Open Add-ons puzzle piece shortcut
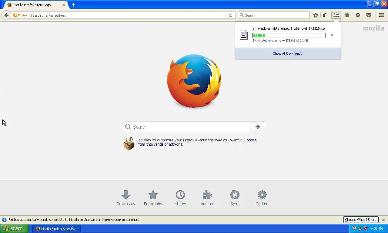This screenshot has width=388, height=233. (x=208, y=198)
